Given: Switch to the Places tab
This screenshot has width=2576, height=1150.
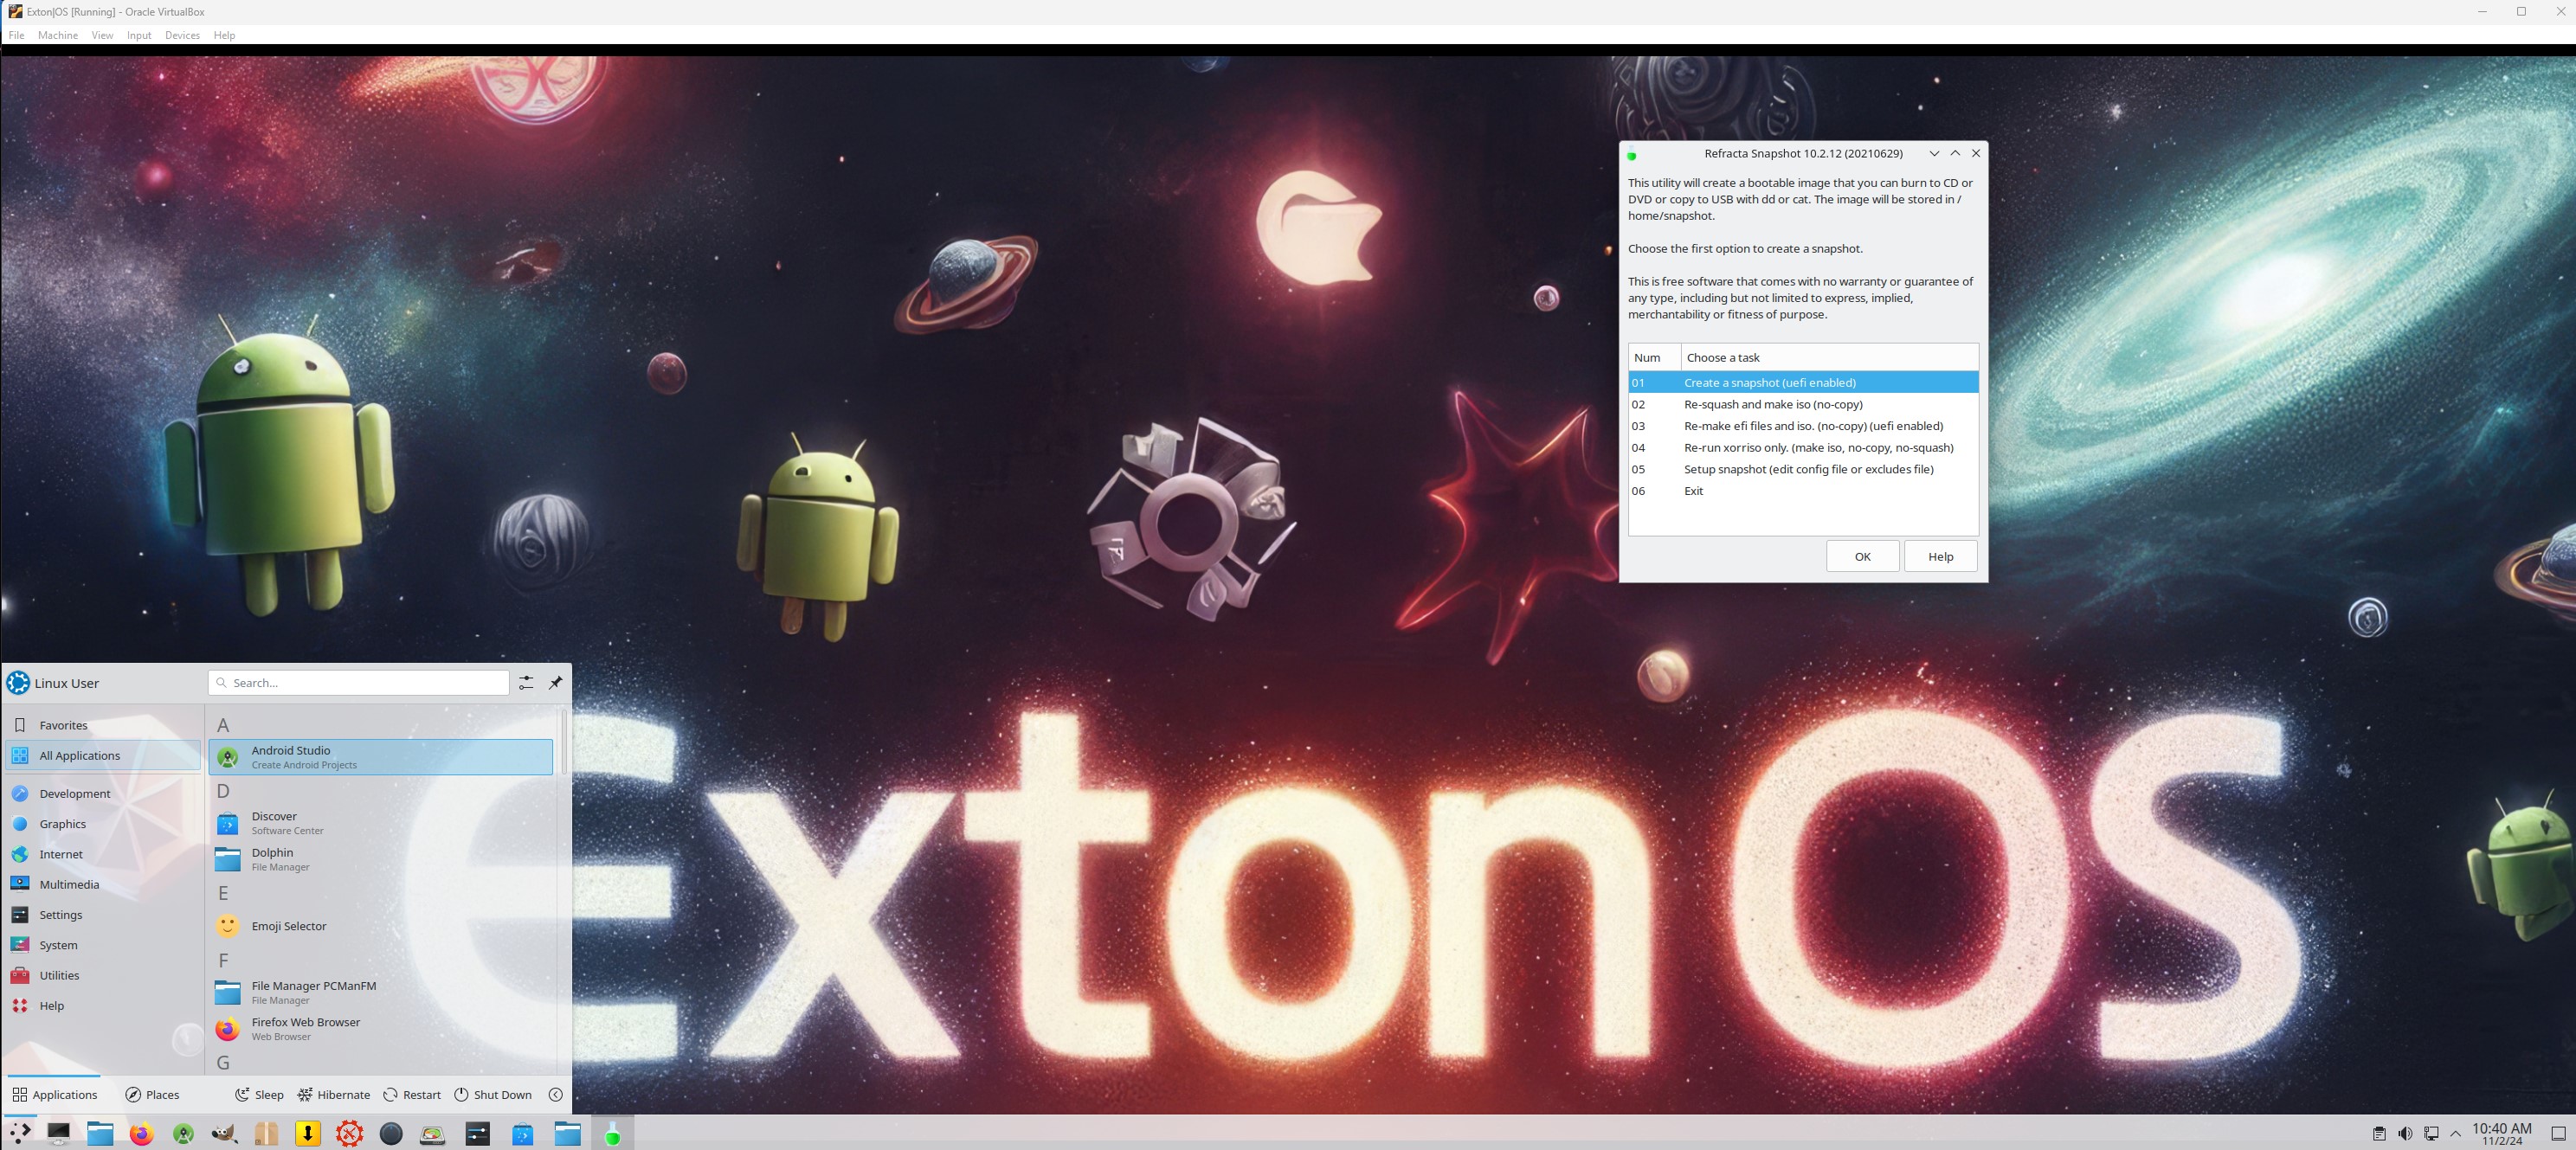Looking at the screenshot, I should coord(152,1095).
